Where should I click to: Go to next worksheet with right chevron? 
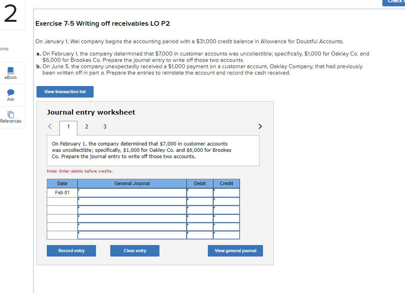[260, 126]
